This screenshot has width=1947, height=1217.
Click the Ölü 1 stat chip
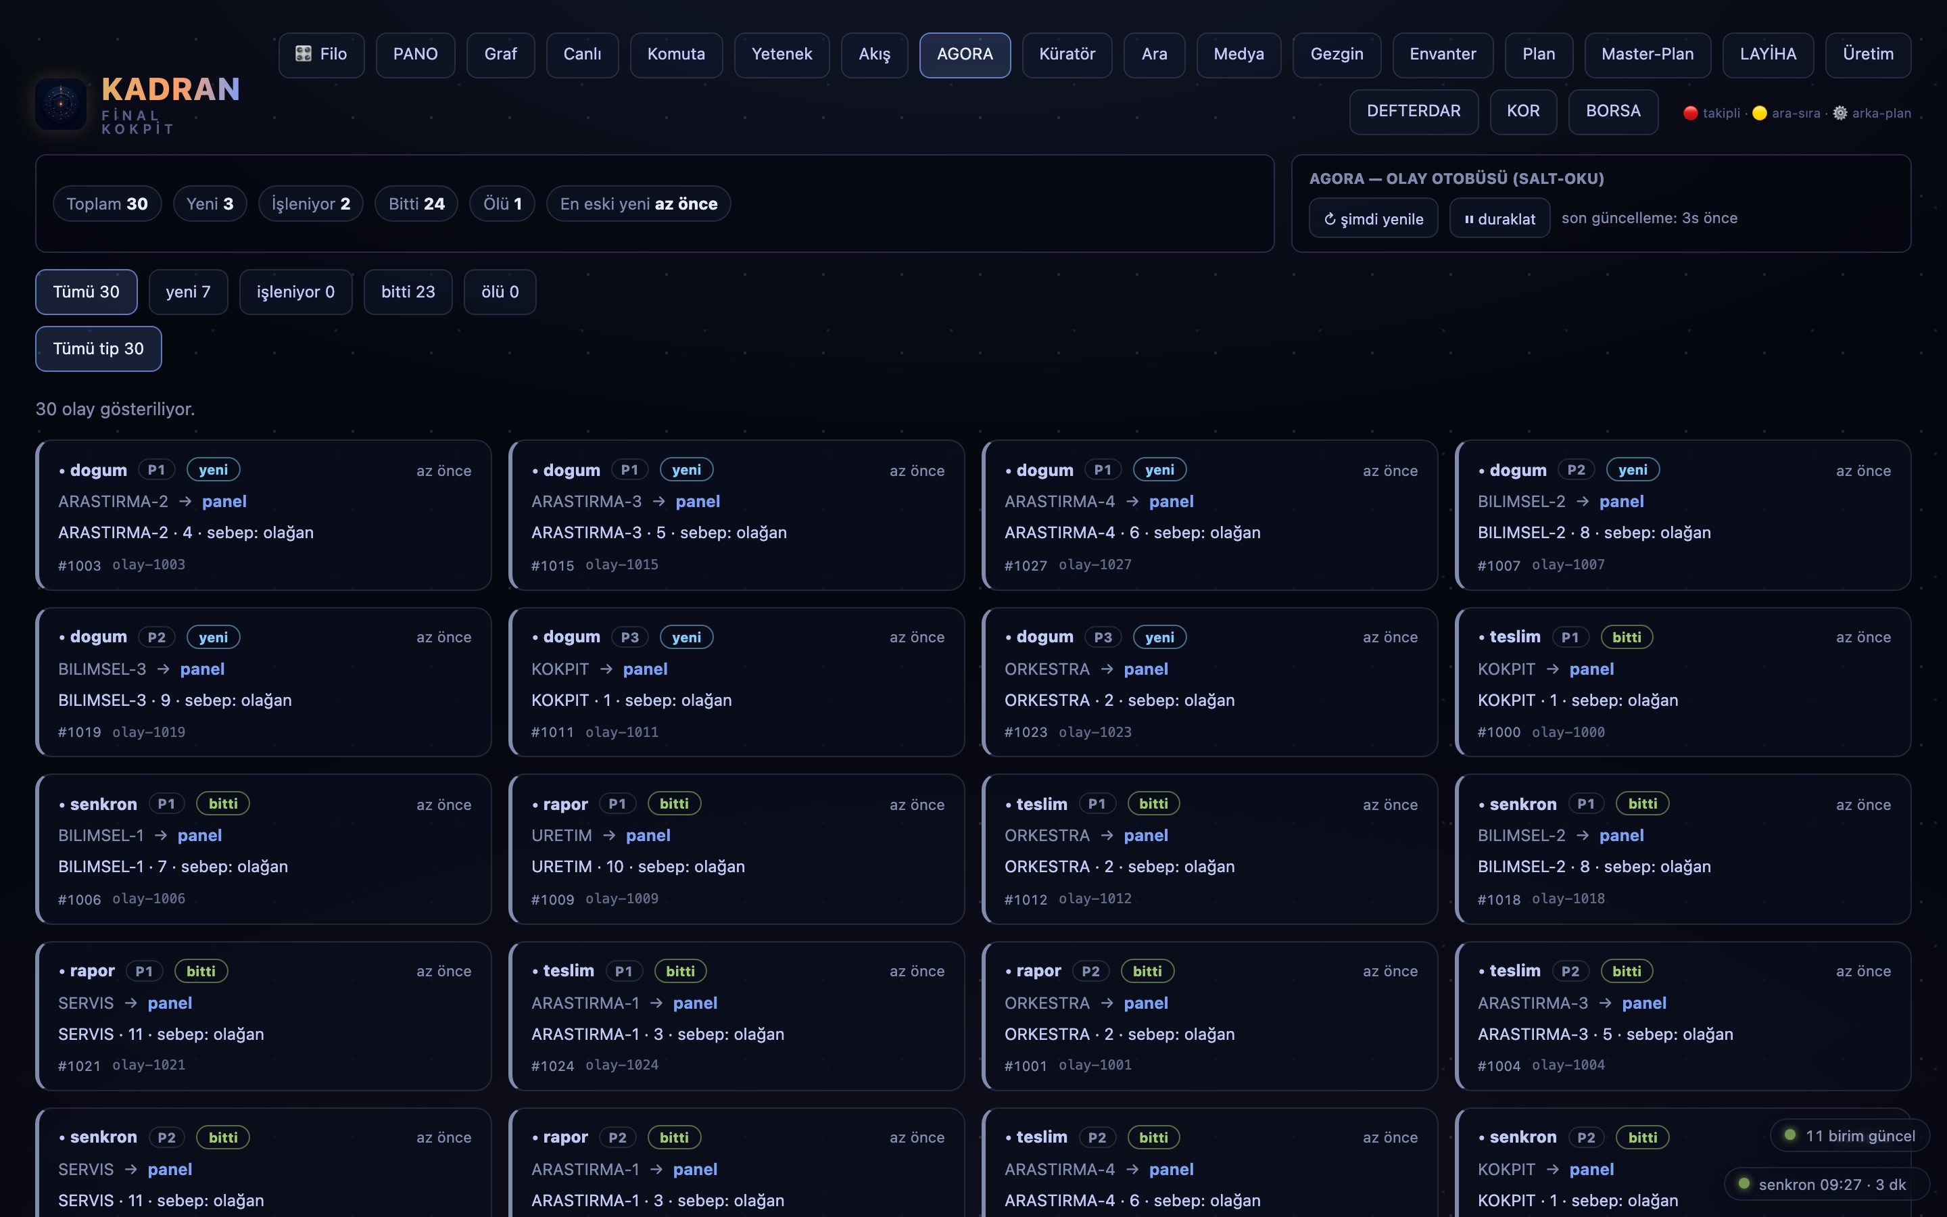(502, 204)
